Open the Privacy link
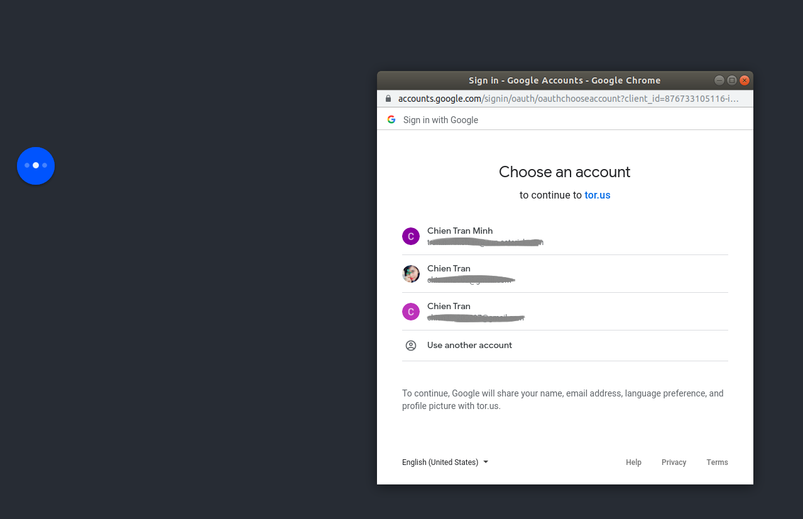 pyautogui.click(x=674, y=462)
